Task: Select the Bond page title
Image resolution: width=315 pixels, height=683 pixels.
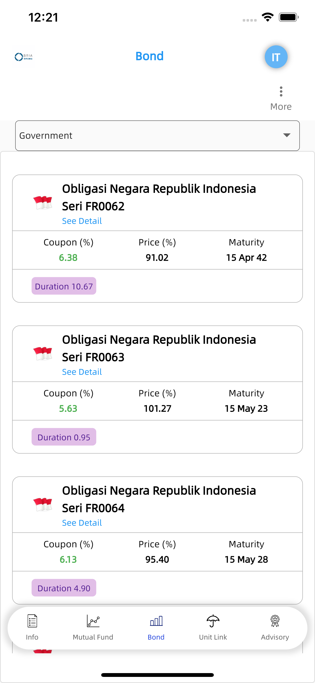Action: coord(150,56)
